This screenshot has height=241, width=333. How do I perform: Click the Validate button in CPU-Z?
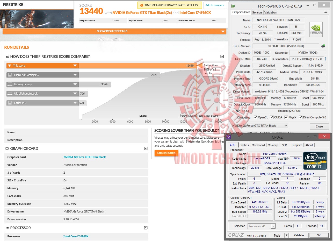coord(299,235)
